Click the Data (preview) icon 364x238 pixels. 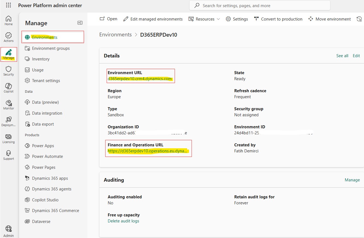[27, 102]
